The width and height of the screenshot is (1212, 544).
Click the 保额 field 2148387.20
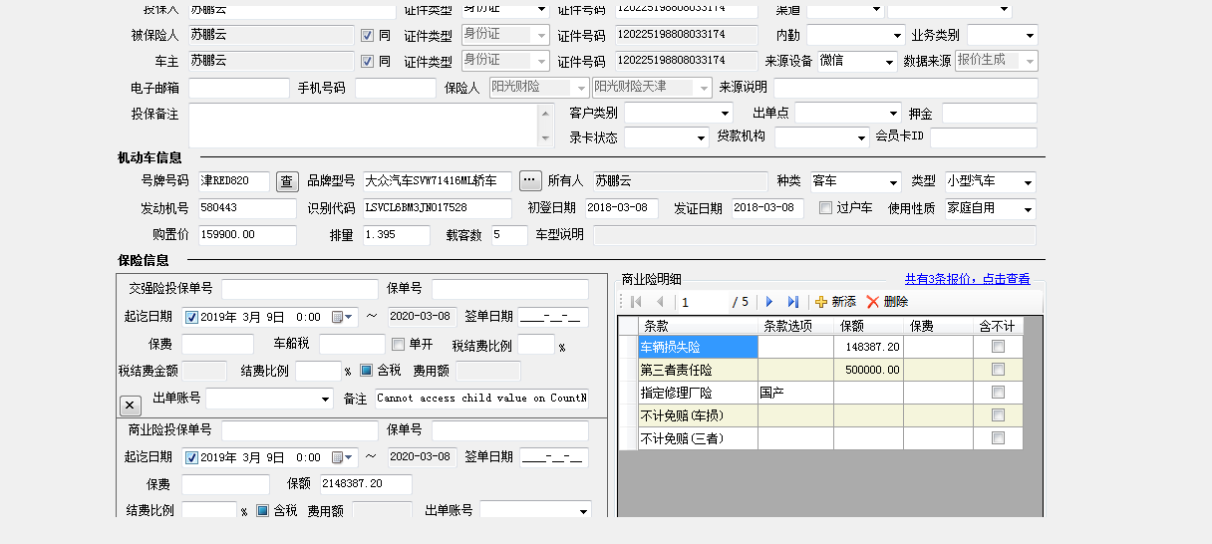(366, 484)
